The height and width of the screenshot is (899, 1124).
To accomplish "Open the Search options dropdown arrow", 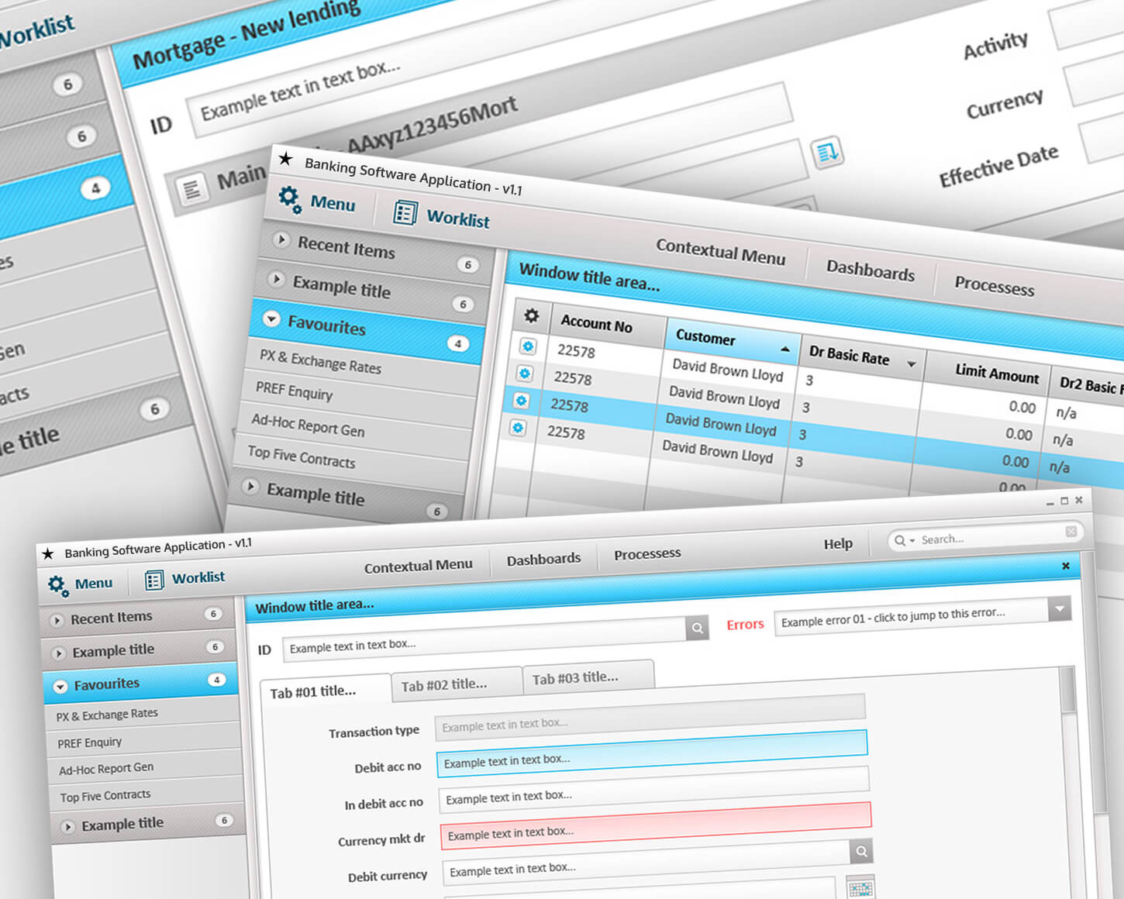I will [912, 540].
